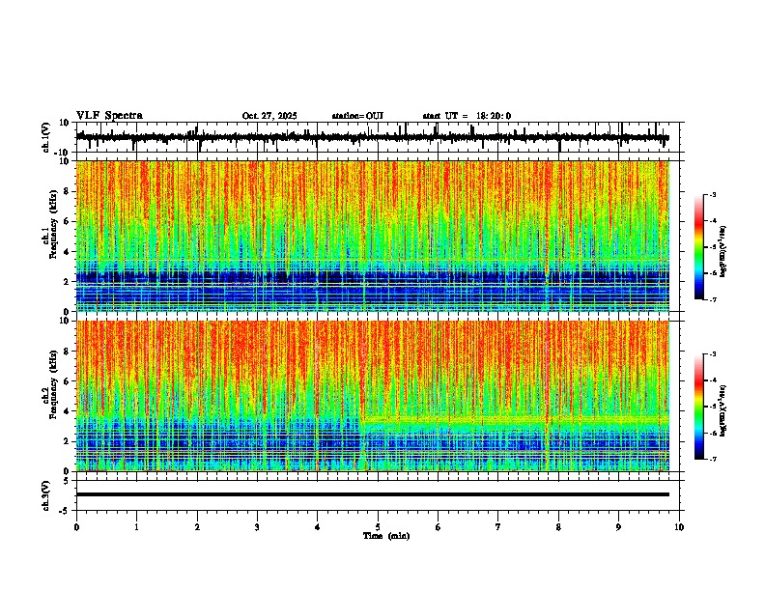Click the "-7" label below ch.1 color scale

[x=713, y=300]
